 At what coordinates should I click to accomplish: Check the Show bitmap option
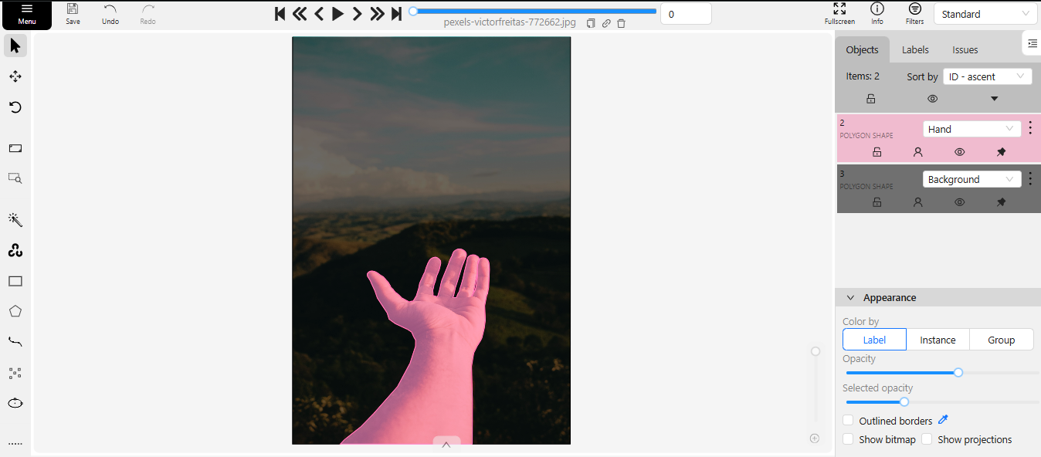848,439
